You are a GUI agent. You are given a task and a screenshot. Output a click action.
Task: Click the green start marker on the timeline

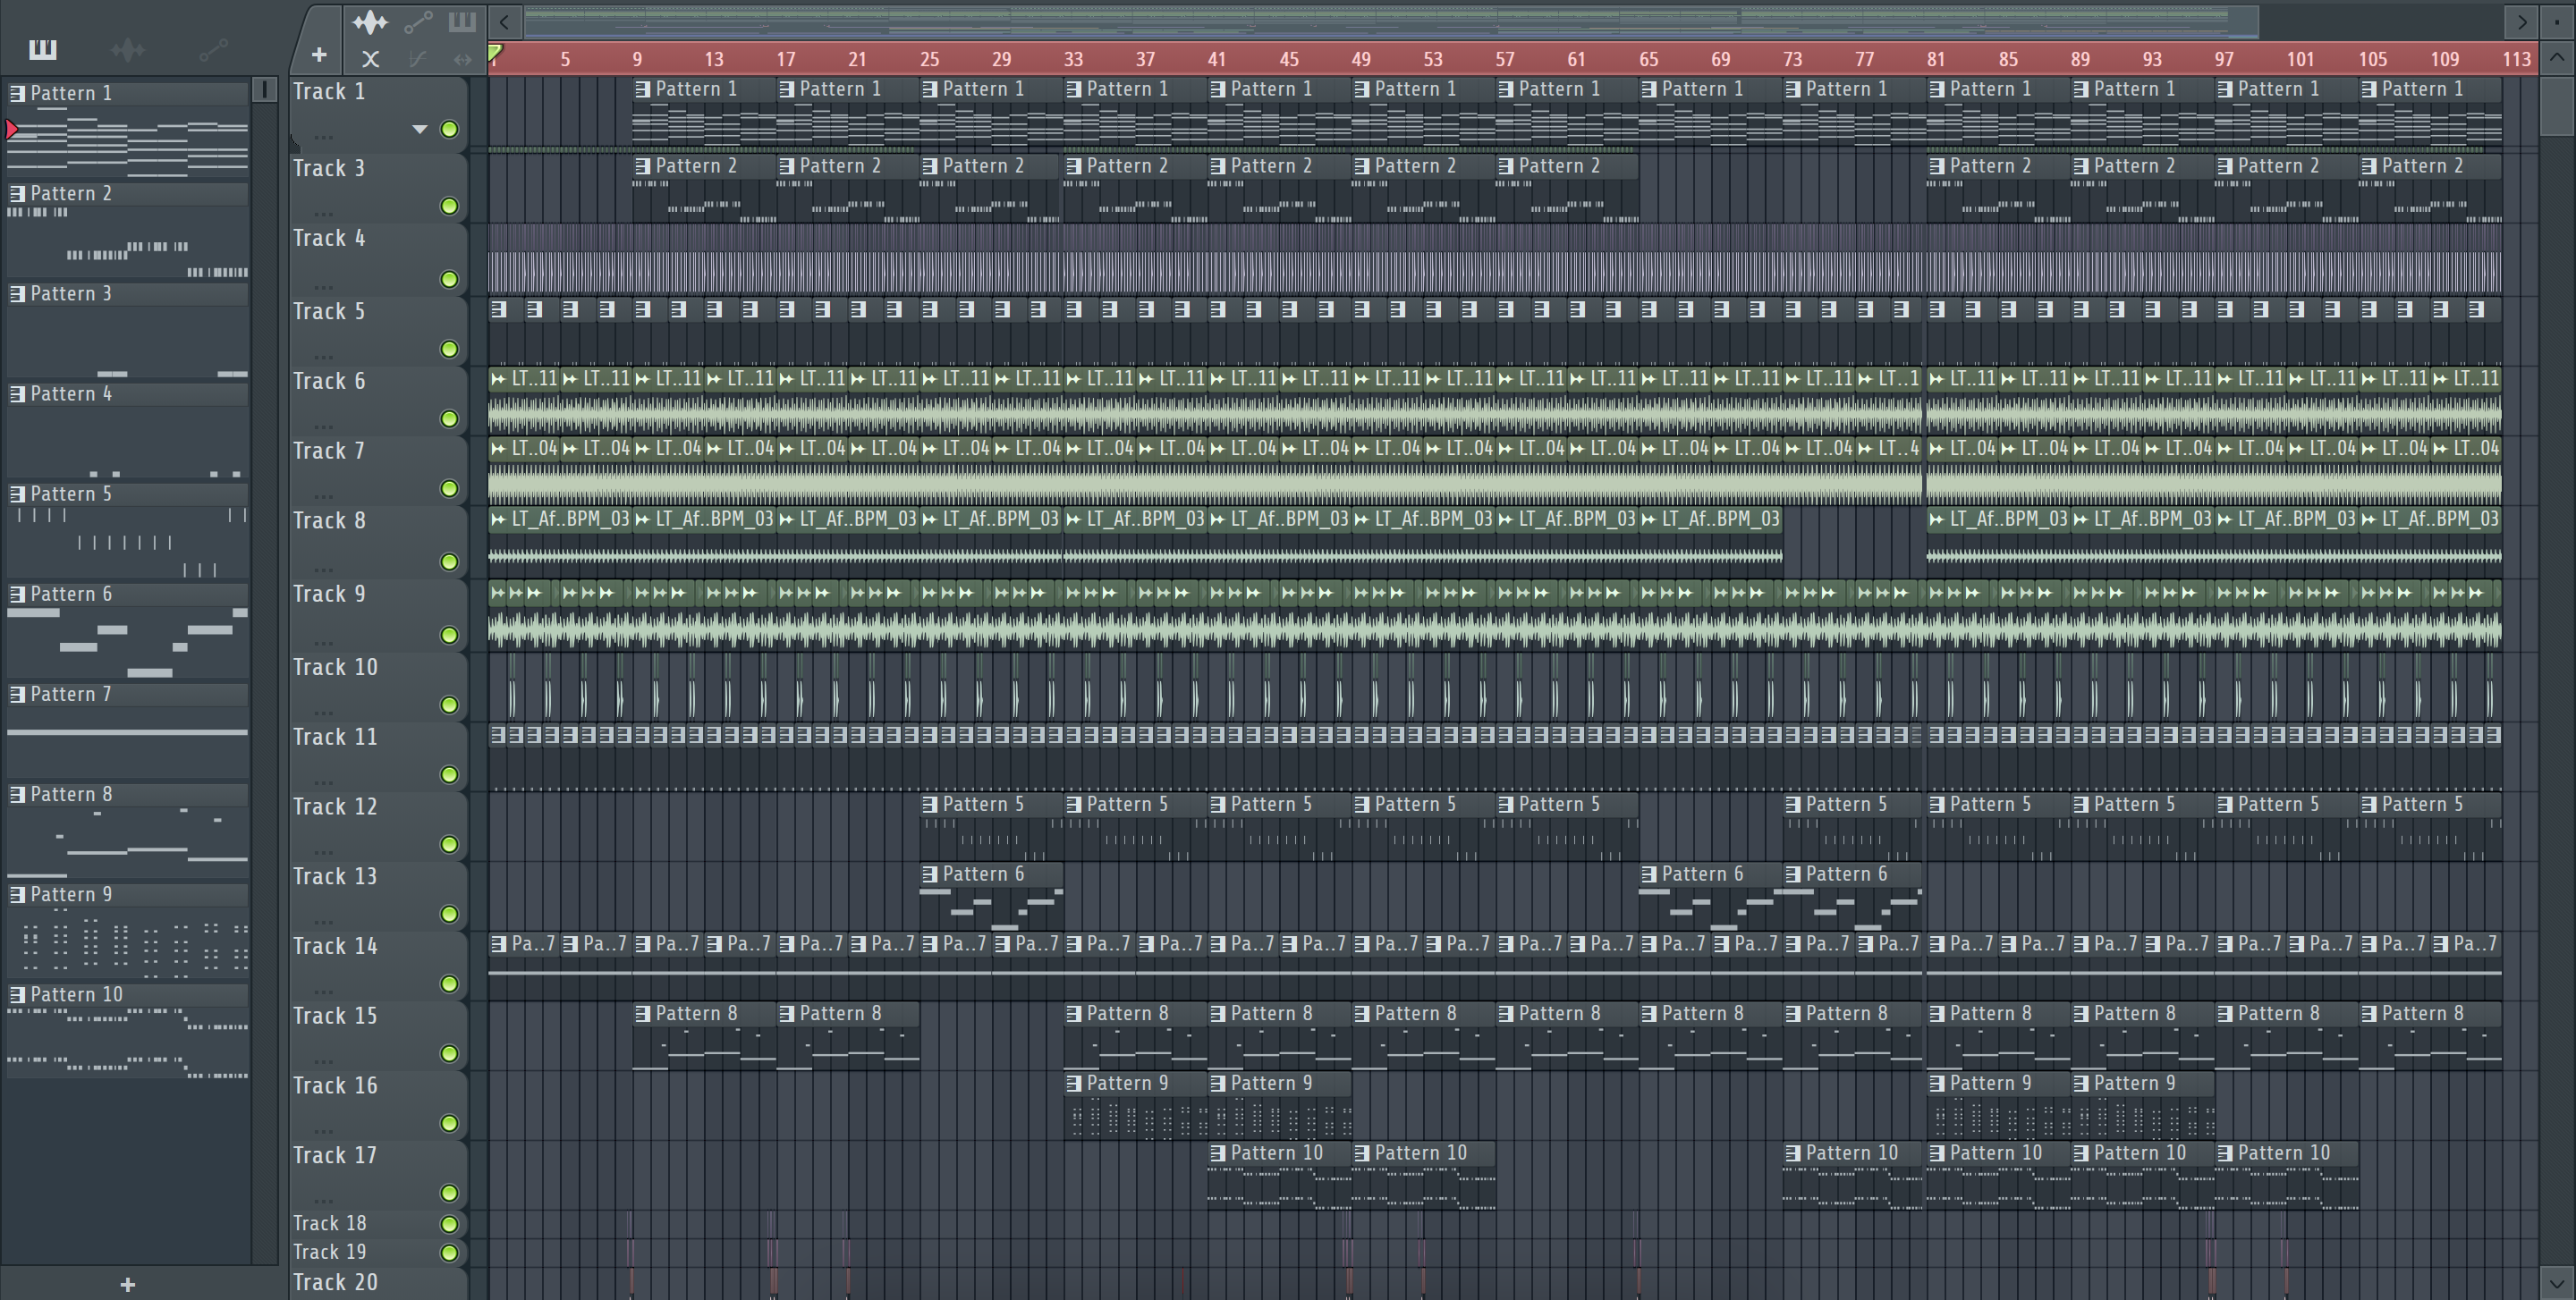tap(495, 53)
